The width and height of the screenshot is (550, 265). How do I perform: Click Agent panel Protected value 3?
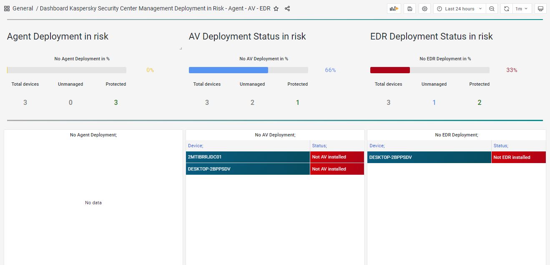click(116, 102)
